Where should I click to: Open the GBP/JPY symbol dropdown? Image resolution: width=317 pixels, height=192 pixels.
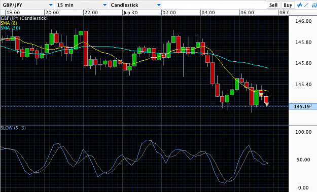click(27, 5)
